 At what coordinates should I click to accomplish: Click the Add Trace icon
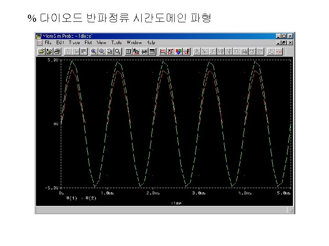point(163,51)
